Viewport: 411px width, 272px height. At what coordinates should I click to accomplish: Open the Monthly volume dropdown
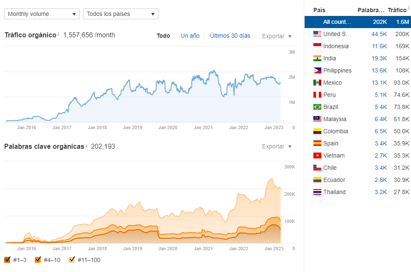(x=41, y=14)
